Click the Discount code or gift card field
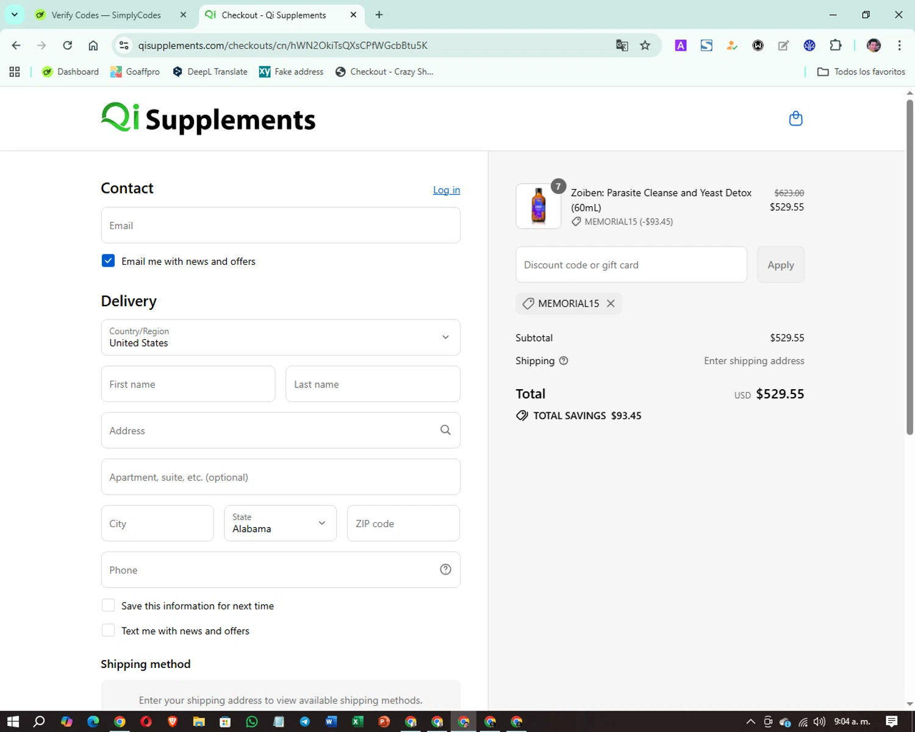This screenshot has width=915, height=732. coord(631,265)
